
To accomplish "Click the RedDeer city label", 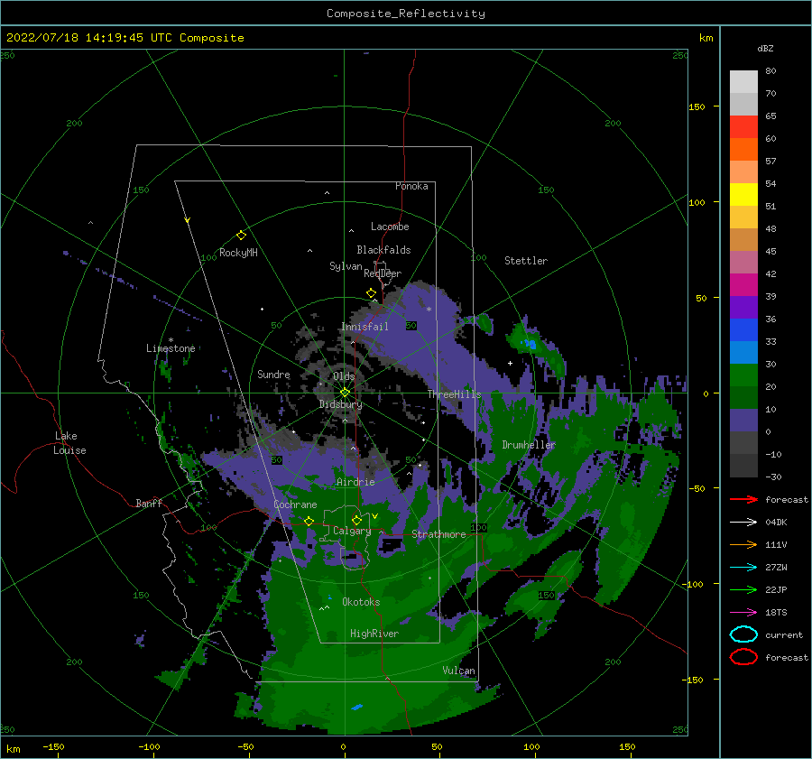I will 383,273.
